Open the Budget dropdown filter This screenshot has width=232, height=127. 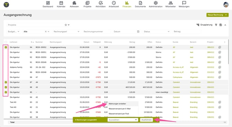coord(14,31)
